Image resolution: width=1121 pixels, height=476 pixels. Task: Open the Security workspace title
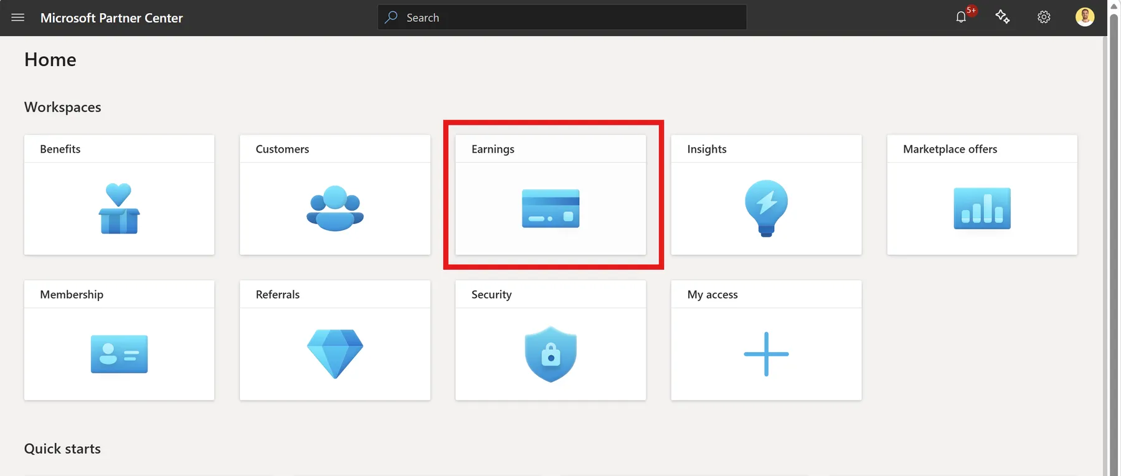(491, 295)
